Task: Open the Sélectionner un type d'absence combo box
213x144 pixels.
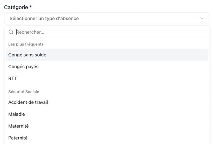Action: tap(107, 19)
